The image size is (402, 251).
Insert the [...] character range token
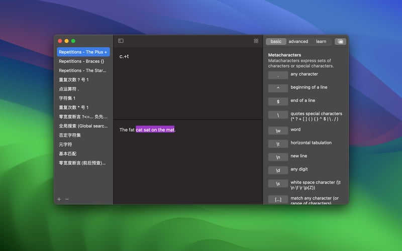(x=278, y=199)
